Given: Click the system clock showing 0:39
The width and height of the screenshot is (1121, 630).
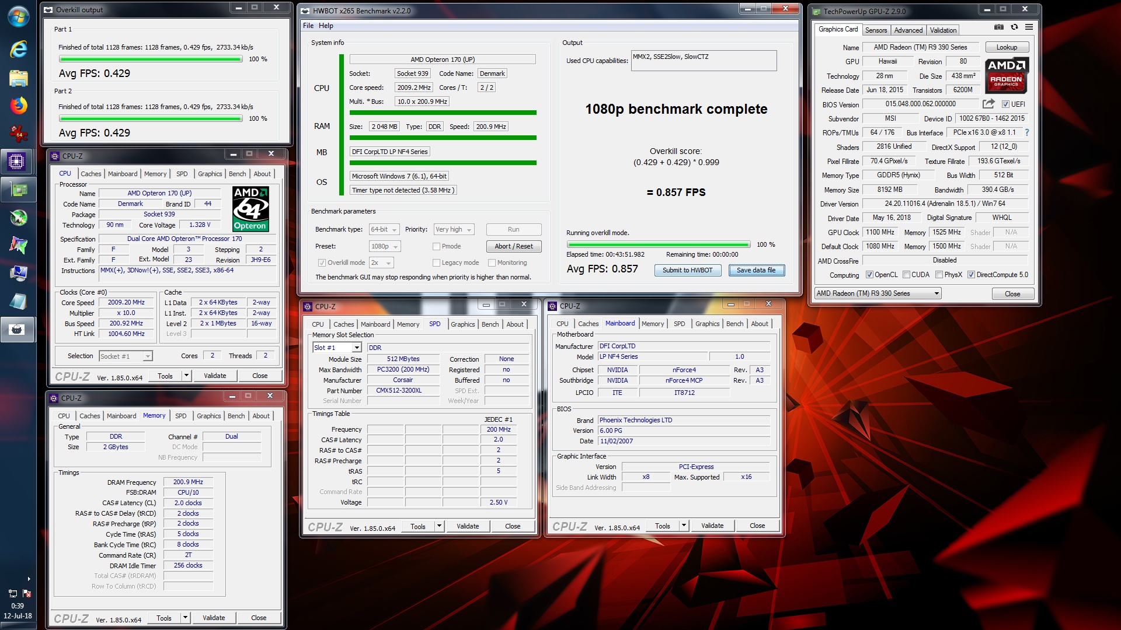Looking at the screenshot, I should pyautogui.click(x=18, y=606).
